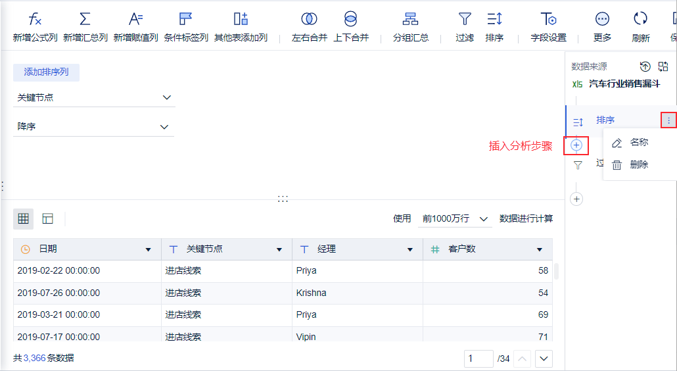Screen dimensions: 677x371
Task: Add a new formula column (新增公式列)
Action: click(35, 26)
